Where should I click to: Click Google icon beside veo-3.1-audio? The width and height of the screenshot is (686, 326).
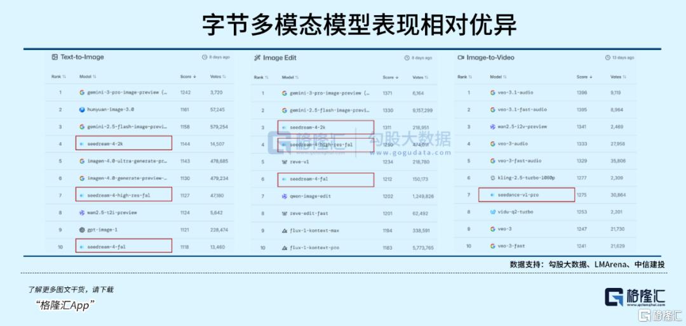[493, 93]
